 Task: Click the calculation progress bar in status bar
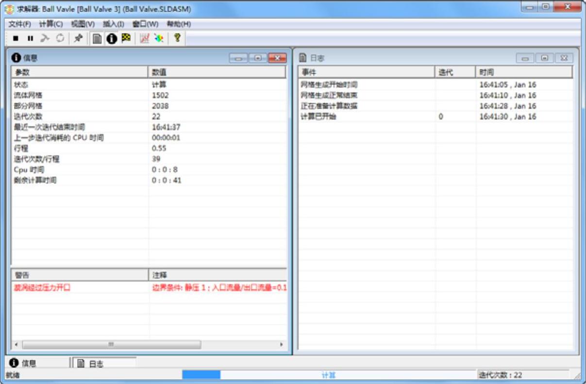329,375
